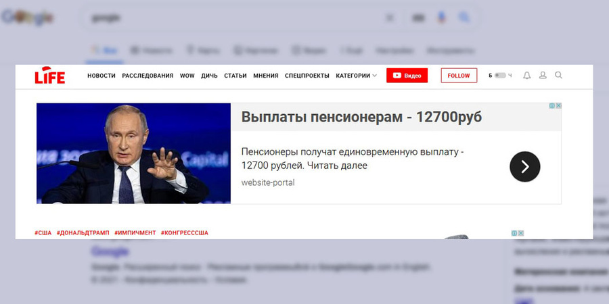Expand the Категории dropdown
Viewport: 609px width, 304px height.
coord(356,76)
